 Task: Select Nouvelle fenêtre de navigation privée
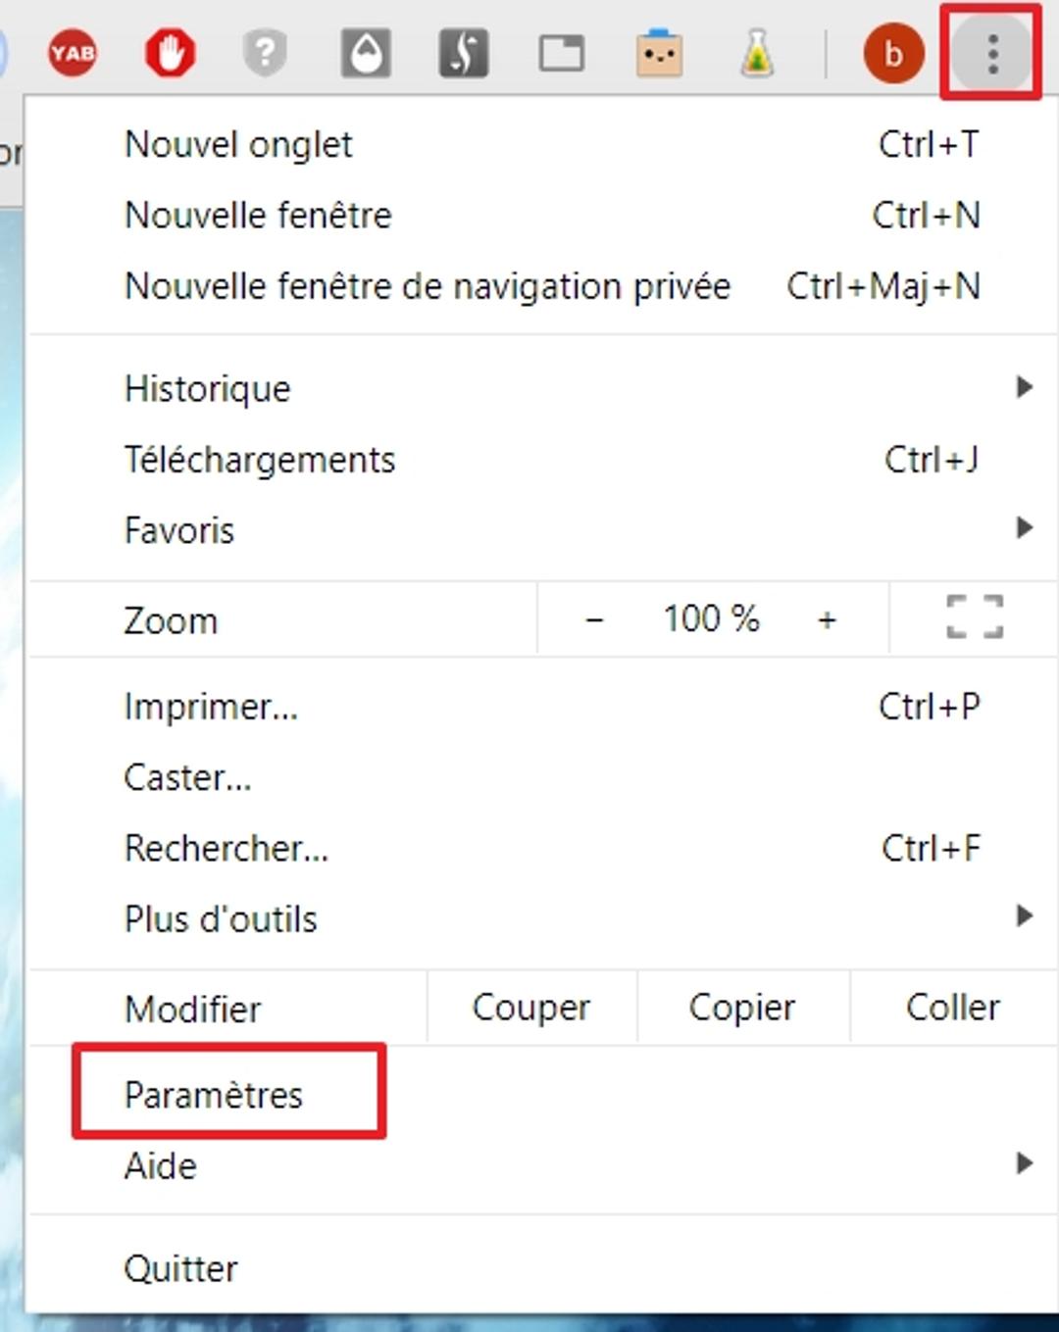[x=428, y=286]
